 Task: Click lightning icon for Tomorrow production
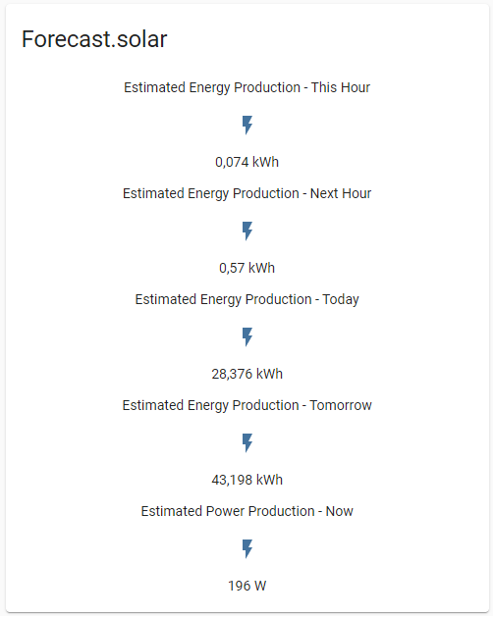click(247, 442)
